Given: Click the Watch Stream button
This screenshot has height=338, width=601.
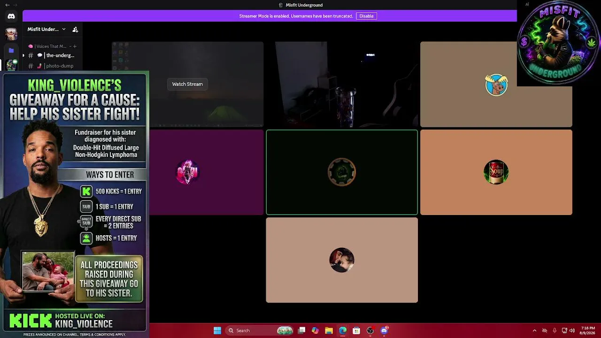Looking at the screenshot, I should click(187, 84).
